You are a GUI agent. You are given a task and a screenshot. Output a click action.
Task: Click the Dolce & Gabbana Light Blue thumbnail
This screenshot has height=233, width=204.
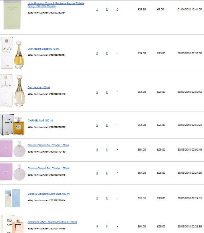(12, 198)
